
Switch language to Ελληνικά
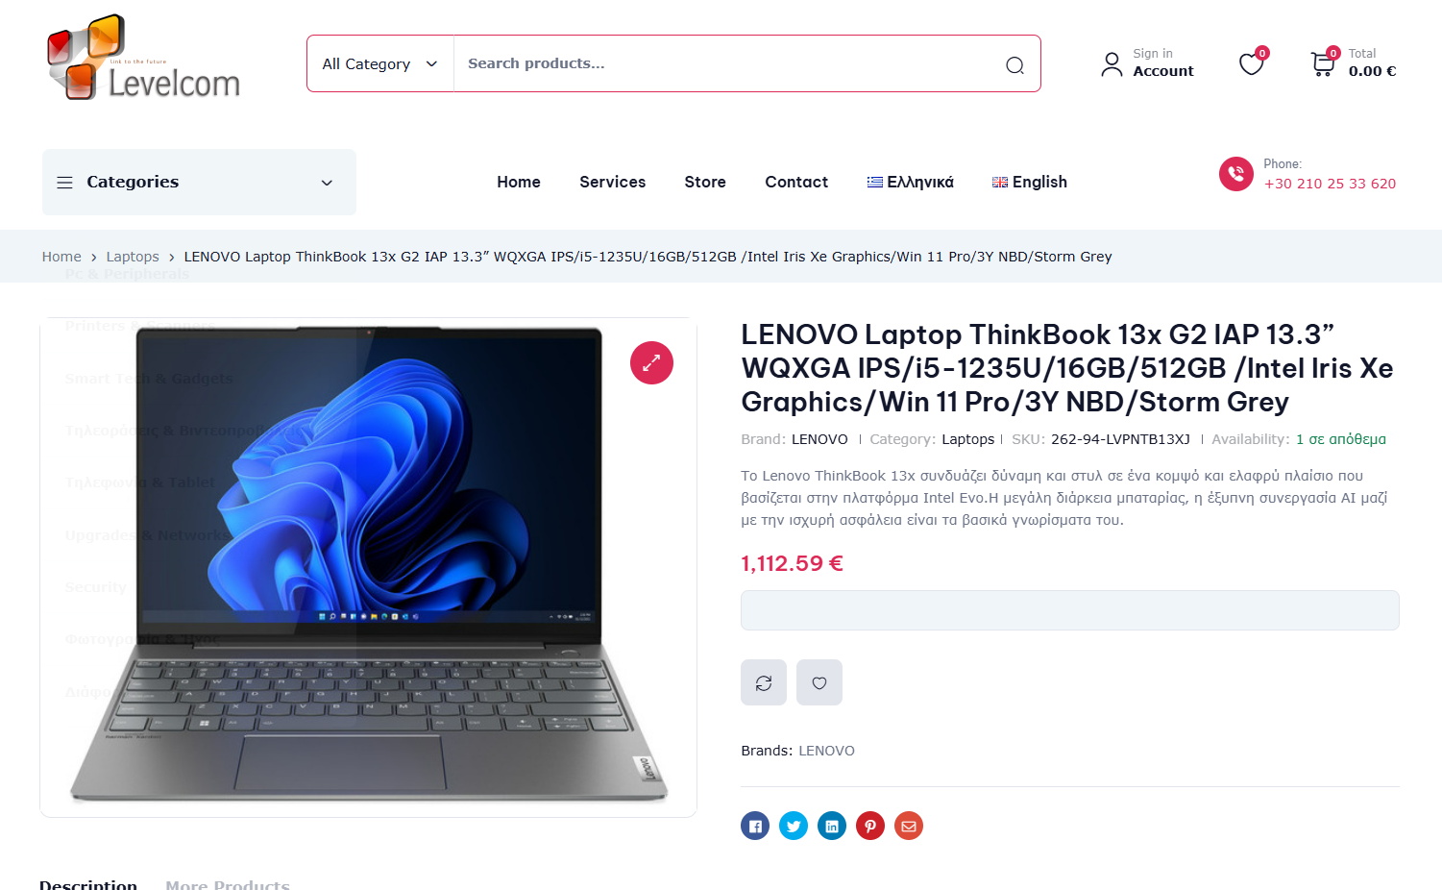click(911, 182)
